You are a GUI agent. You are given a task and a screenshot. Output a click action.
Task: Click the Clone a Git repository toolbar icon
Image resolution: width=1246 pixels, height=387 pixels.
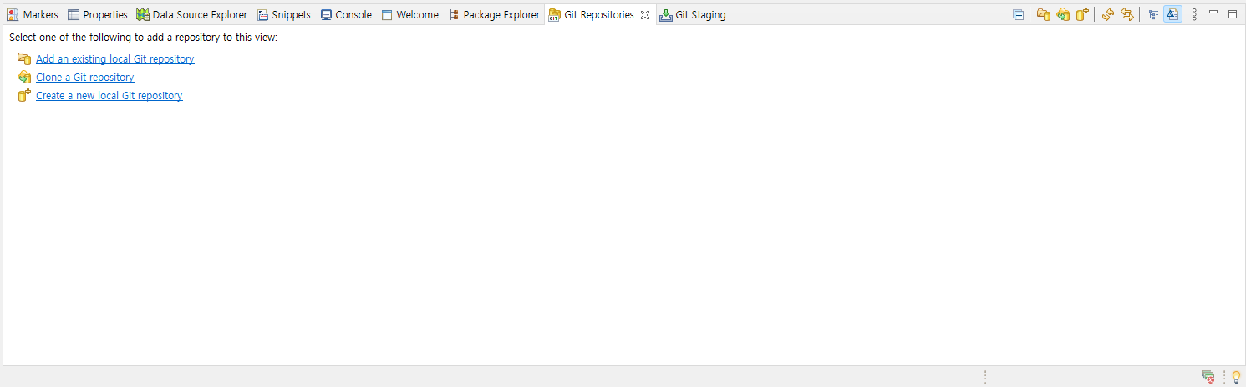click(x=1063, y=14)
